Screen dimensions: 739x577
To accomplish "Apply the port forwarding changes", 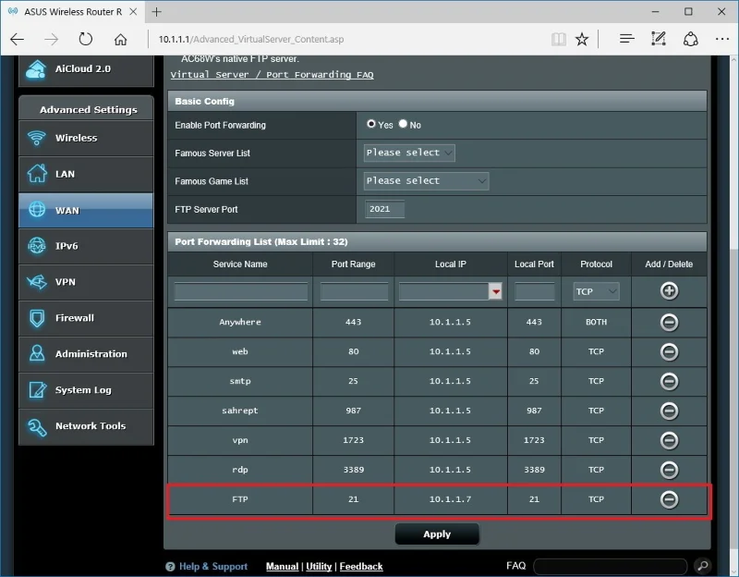I will (x=437, y=534).
